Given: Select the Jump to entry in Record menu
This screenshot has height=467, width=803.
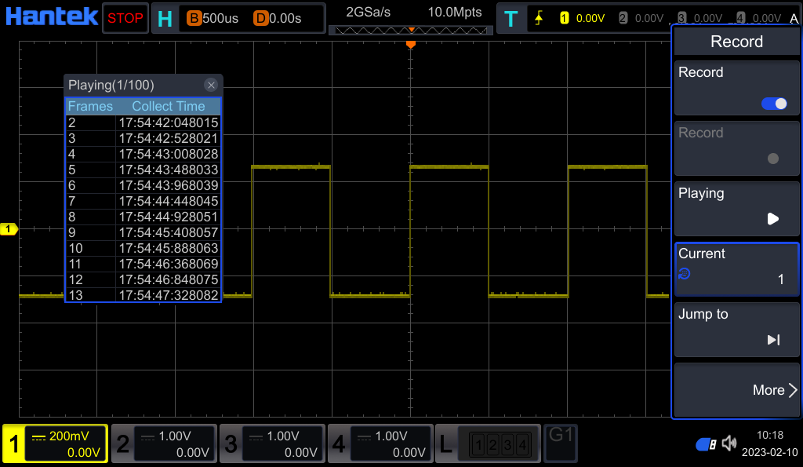Looking at the screenshot, I should pos(736,327).
